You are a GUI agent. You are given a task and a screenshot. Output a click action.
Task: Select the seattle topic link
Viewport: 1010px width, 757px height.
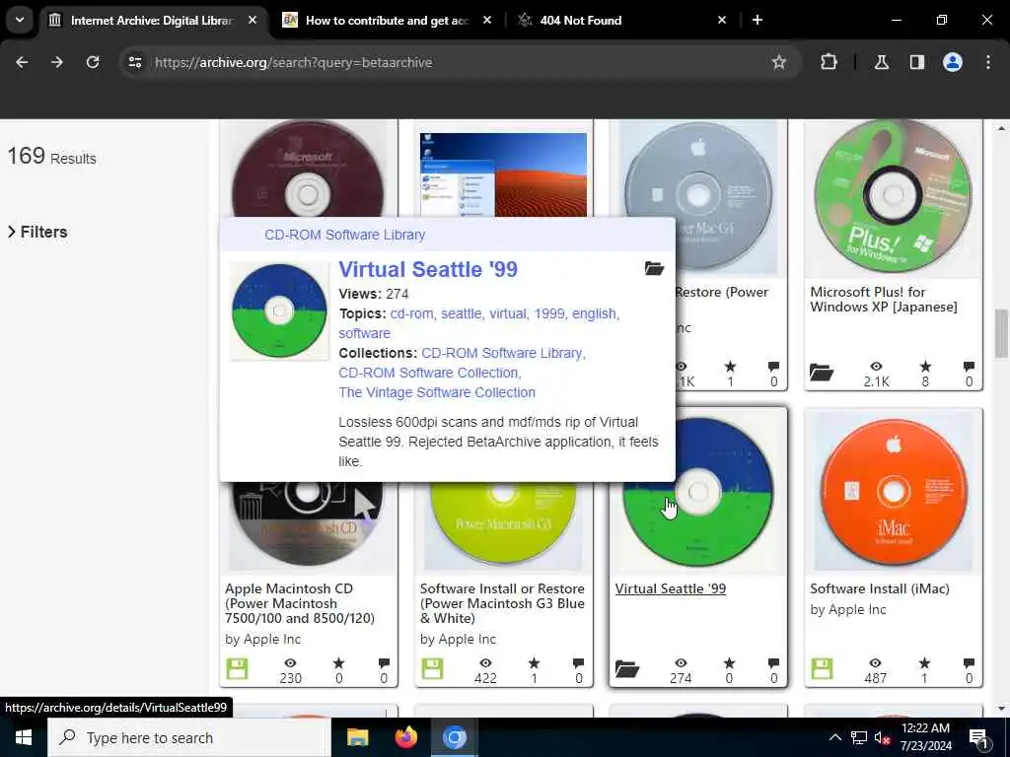click(462, 313)
